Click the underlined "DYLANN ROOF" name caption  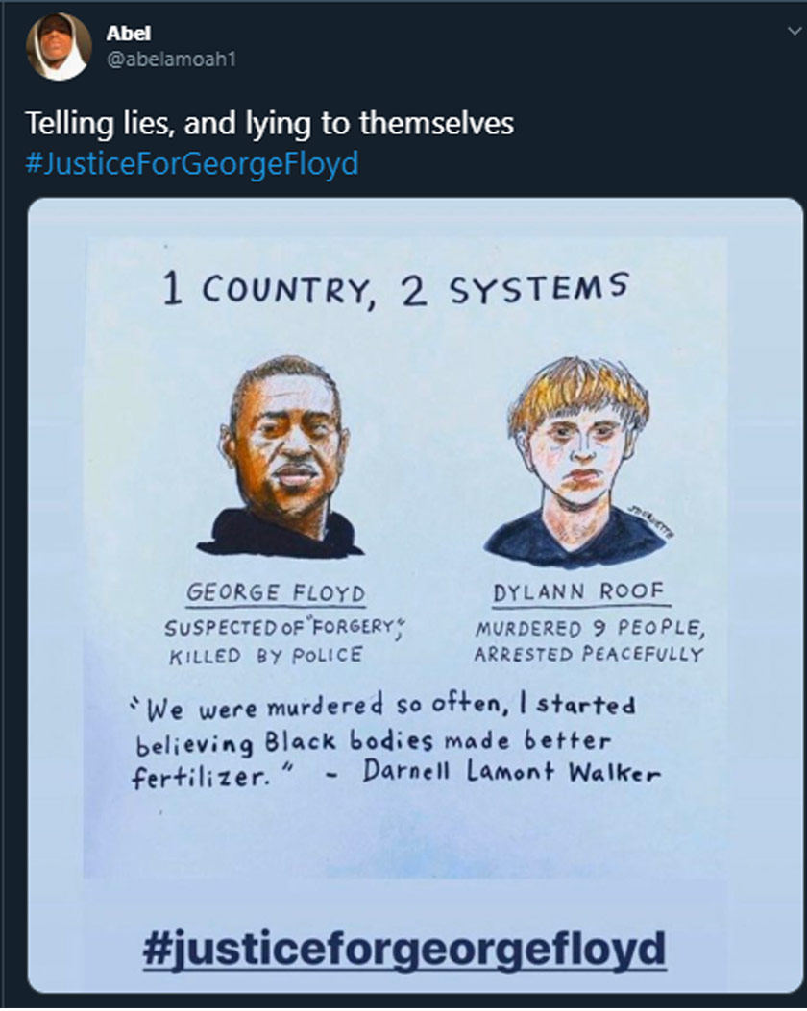point(578,592)
